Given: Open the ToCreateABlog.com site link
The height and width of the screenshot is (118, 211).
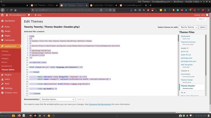Looking at the screenshot, I should point(16,15).
